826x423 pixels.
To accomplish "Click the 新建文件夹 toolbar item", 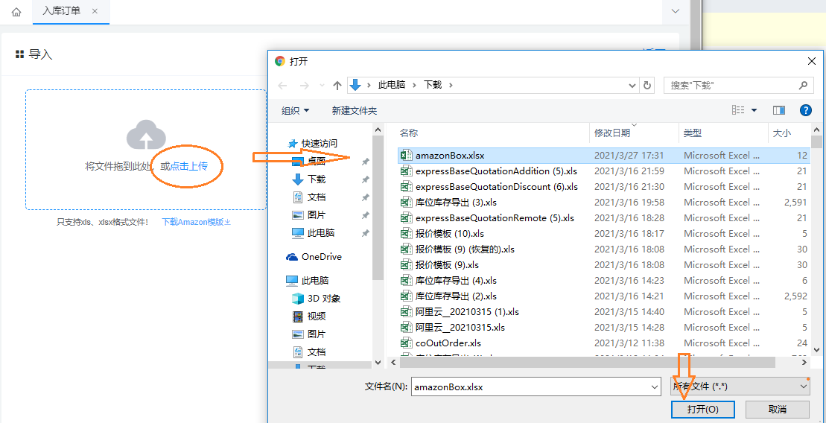I will [354, 110].
